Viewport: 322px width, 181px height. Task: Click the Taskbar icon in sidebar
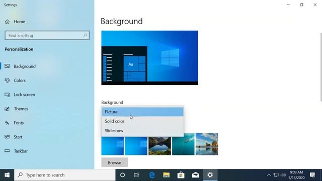7,151
